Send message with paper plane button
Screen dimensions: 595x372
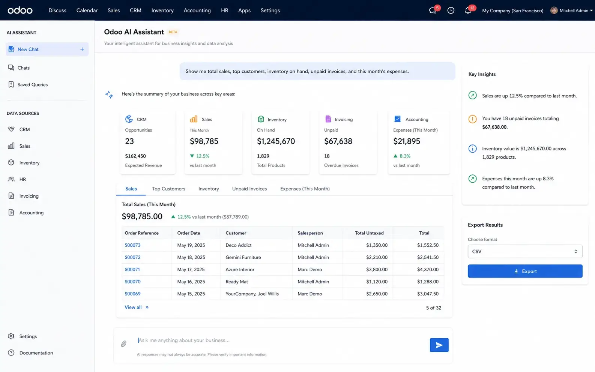click(x=439, y=345)
